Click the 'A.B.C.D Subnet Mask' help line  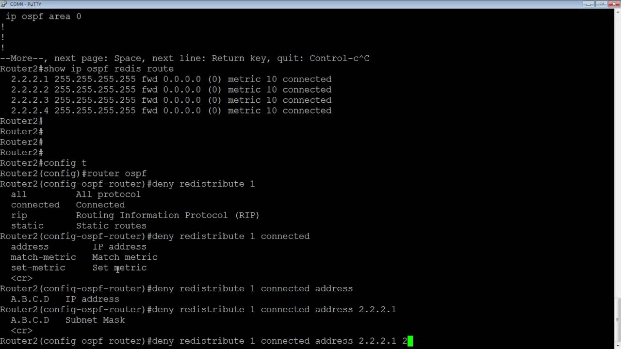click(68, 320)
